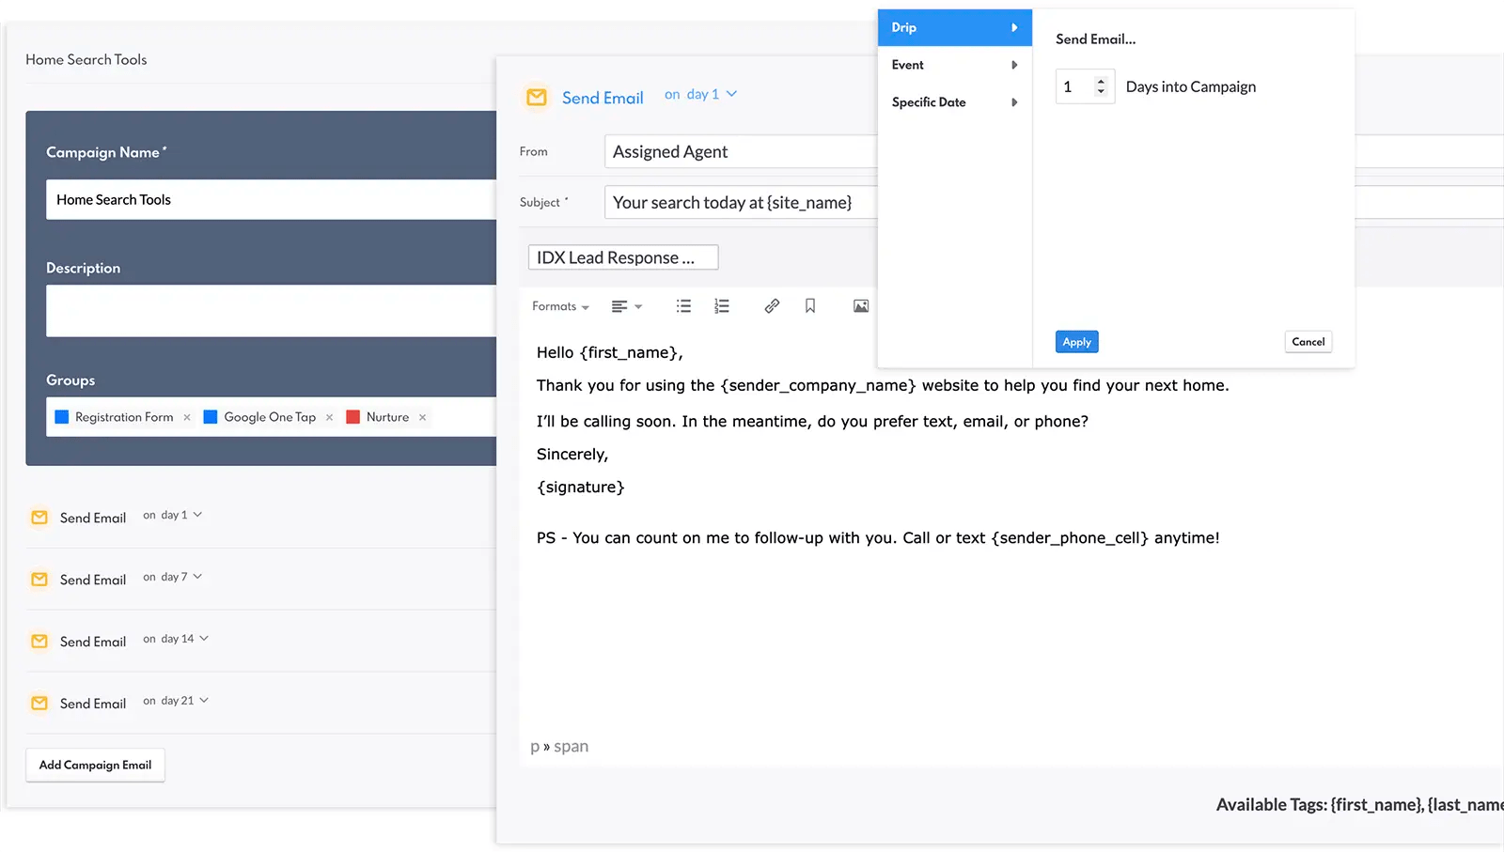The image size is (1504, 852).
Task: Click the blue Google One Tap color square
Action: tap(211, 417)
